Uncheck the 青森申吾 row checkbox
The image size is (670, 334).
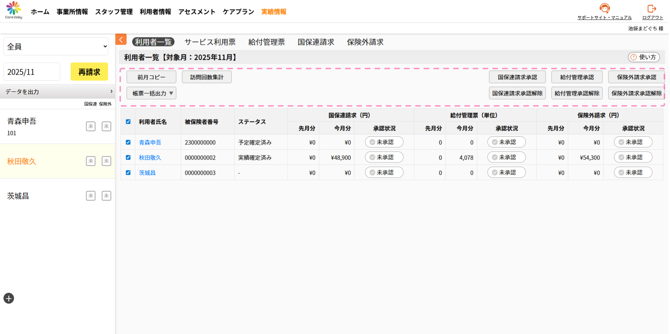click(x=128, y=143)
